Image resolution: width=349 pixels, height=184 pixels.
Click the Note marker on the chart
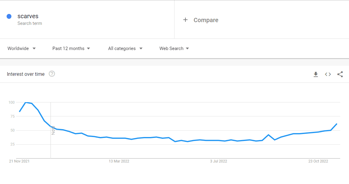click(53, 130)
